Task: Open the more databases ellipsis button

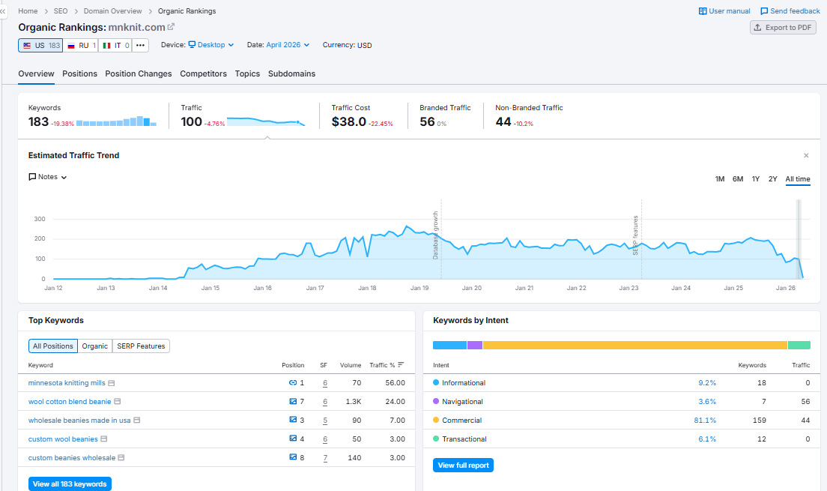Action: coord(140,46)
